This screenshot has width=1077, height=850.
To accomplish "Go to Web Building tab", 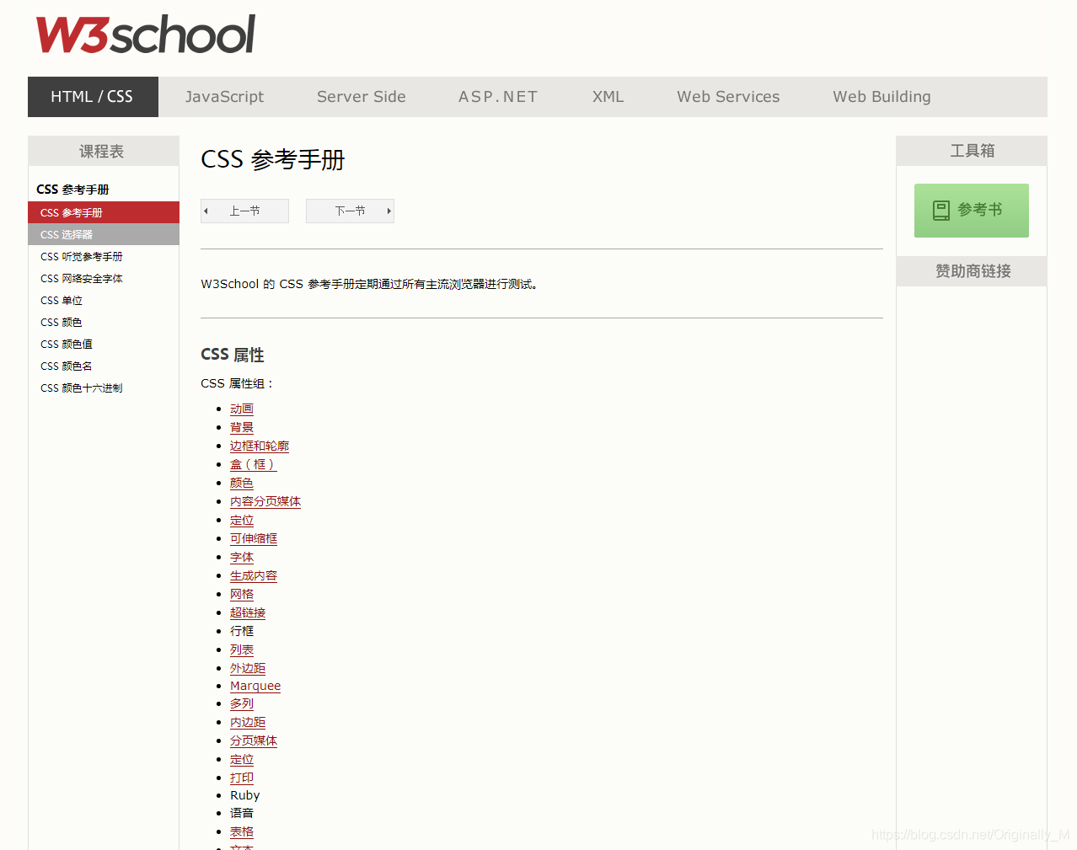I will coord(881,97).
